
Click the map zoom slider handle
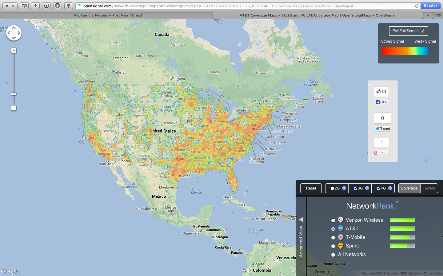click(x=14, y=94)
